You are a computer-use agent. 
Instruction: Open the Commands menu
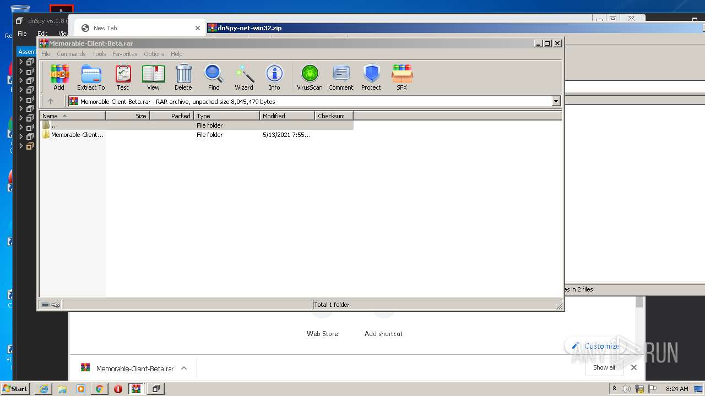71,54
